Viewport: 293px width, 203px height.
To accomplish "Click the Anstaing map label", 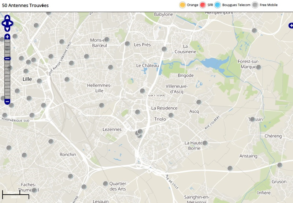I will (x=248, y=156).
